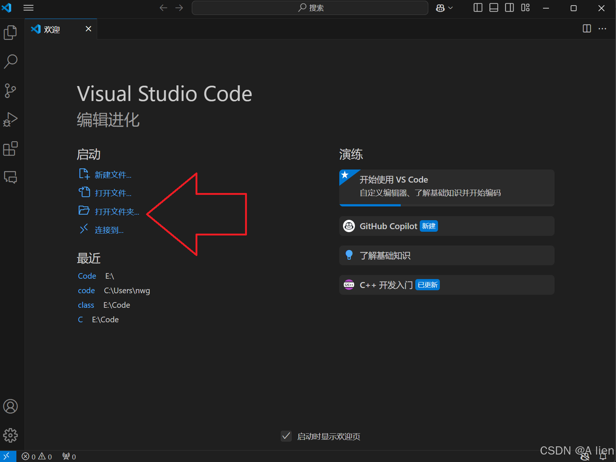Viewport: 616px width, 462px height.
Task: Click the remote window status bar icon
Action: point(8,456)
